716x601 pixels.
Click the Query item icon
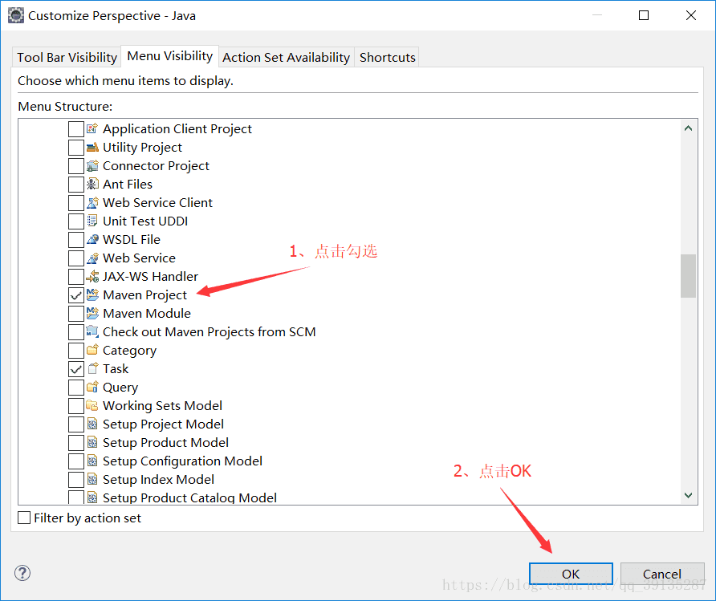92,387
